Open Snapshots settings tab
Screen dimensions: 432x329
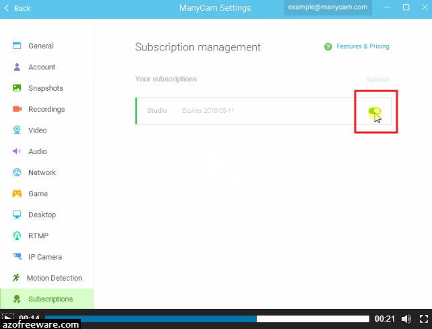(x=47, y=88)
